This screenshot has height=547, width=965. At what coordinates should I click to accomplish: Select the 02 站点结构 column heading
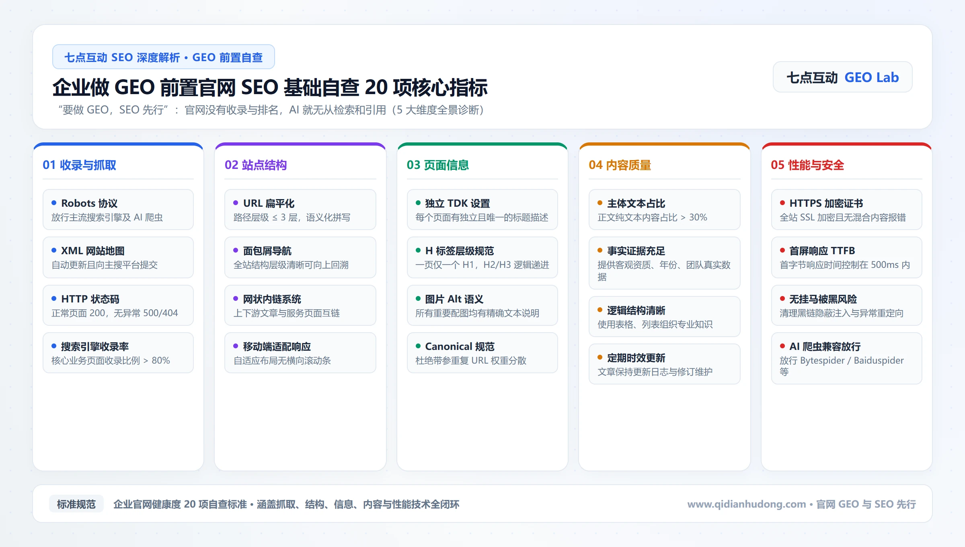point(256,165)
